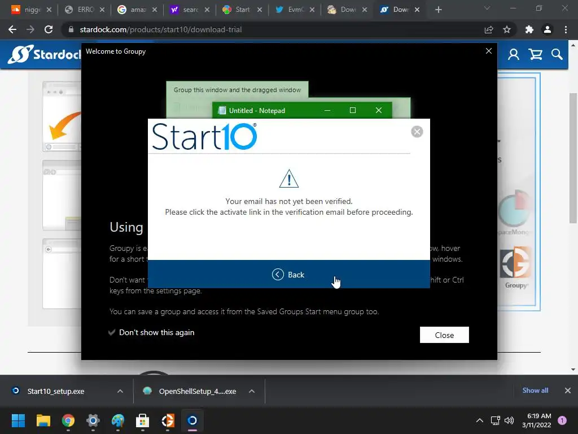
Task: Click the Close button in Groupy welcome window
Action: point(444,335)
